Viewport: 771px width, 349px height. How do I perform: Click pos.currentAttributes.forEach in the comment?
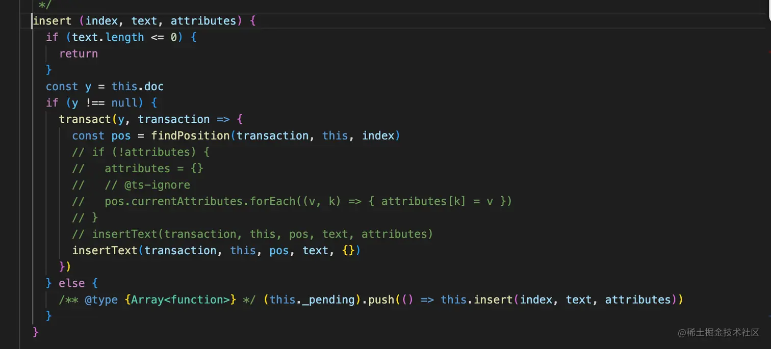click(x=200, y=201)
